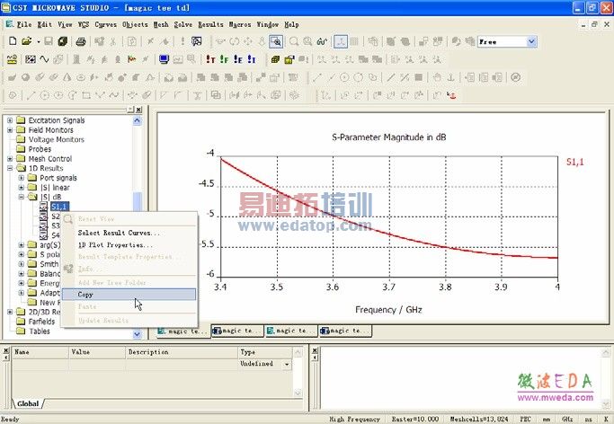Open the File menu
The image size is (614, 424).
click(x=24, y=24)
